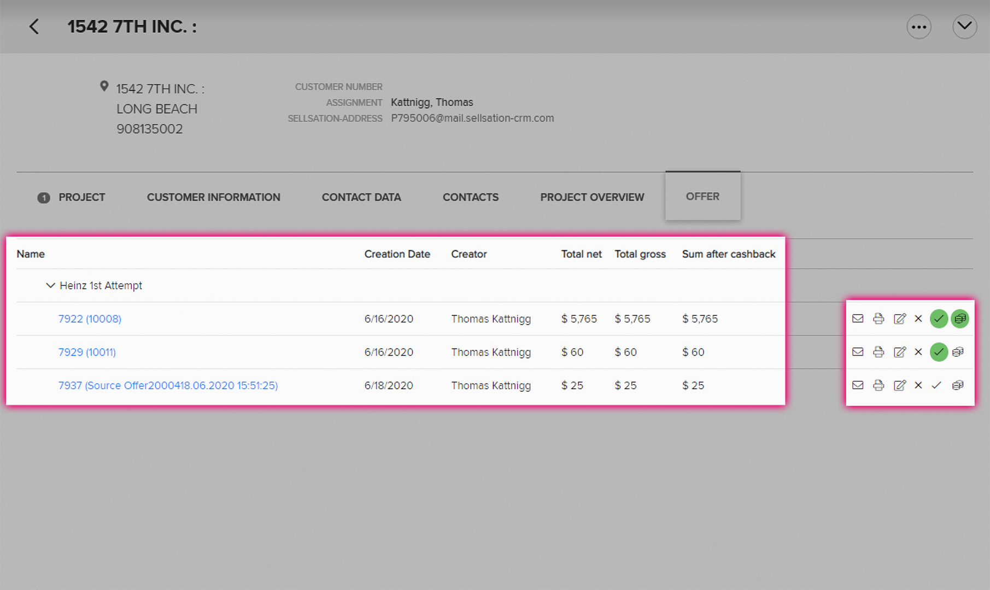
Task: Delete offer 7929 with X icon
Action: (918, 352)
